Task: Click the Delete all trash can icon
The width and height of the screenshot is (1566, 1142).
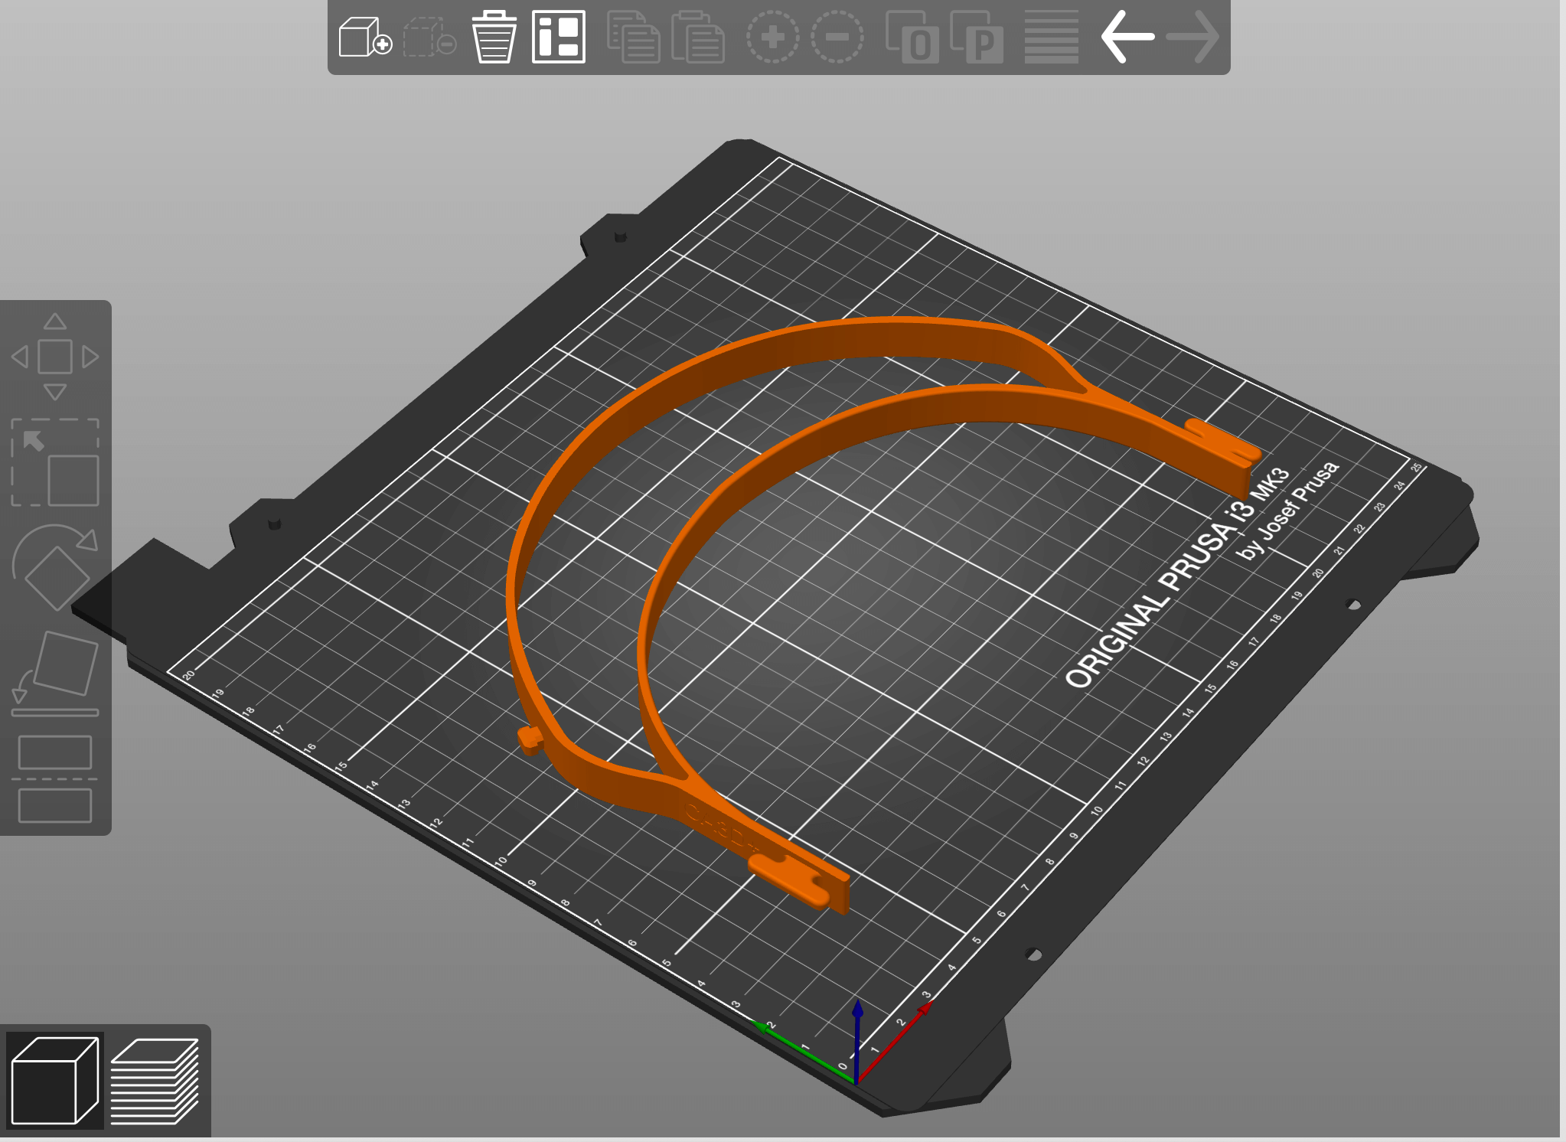Action: [494, 37]
